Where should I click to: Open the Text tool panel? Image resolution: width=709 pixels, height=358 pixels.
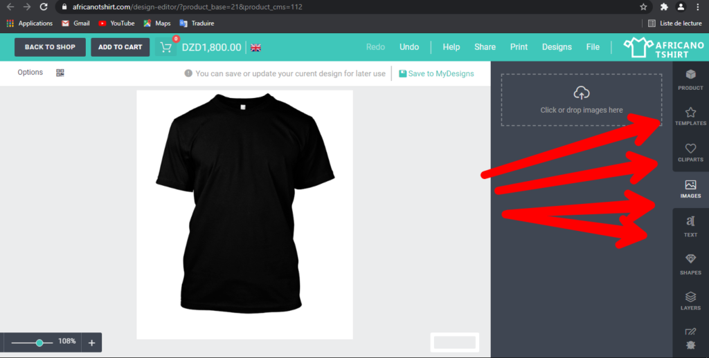[690, 226]
